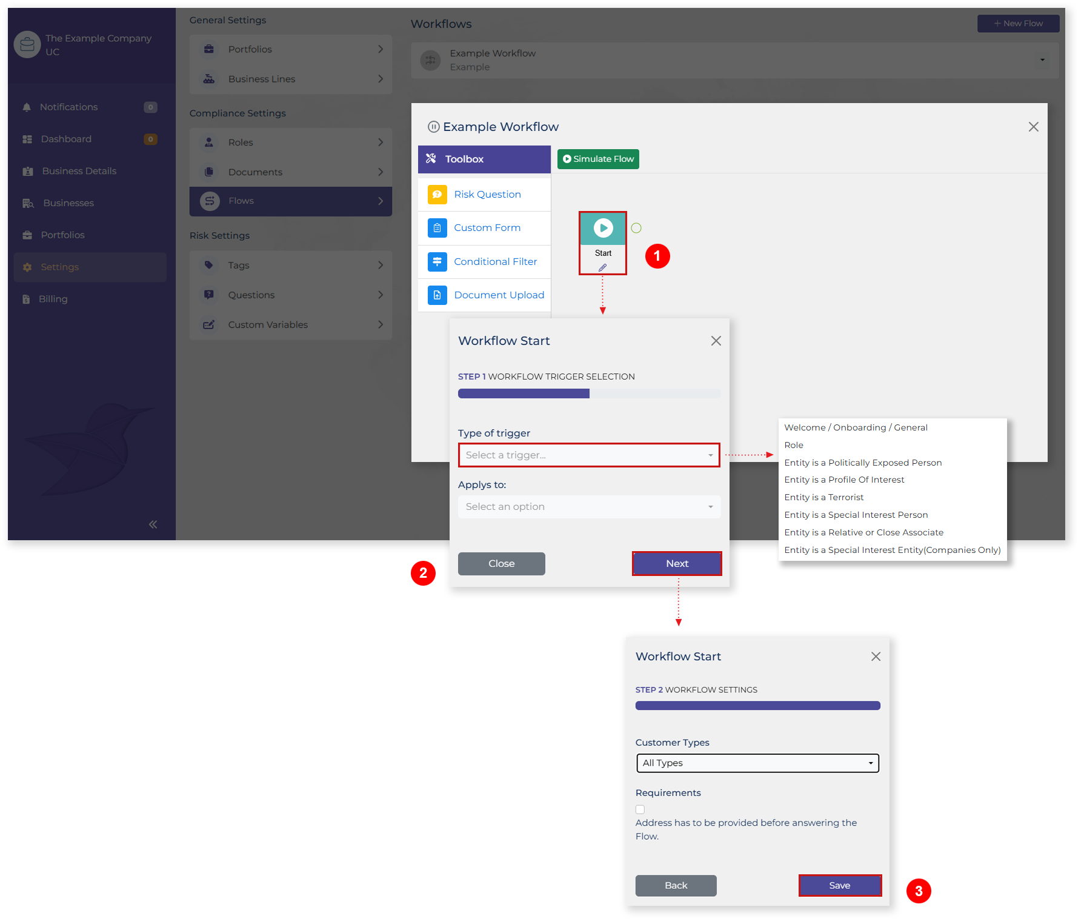Choose Entity is a Special Interest Person
This screenshot has height=924, width=1084.
tap(856, 515)
